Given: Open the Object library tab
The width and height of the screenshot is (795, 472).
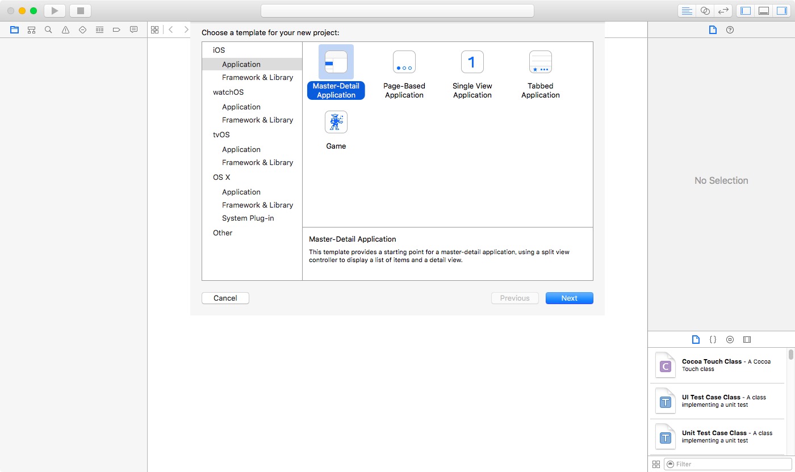Looking at the screenshot, I should tap(730, 340).
